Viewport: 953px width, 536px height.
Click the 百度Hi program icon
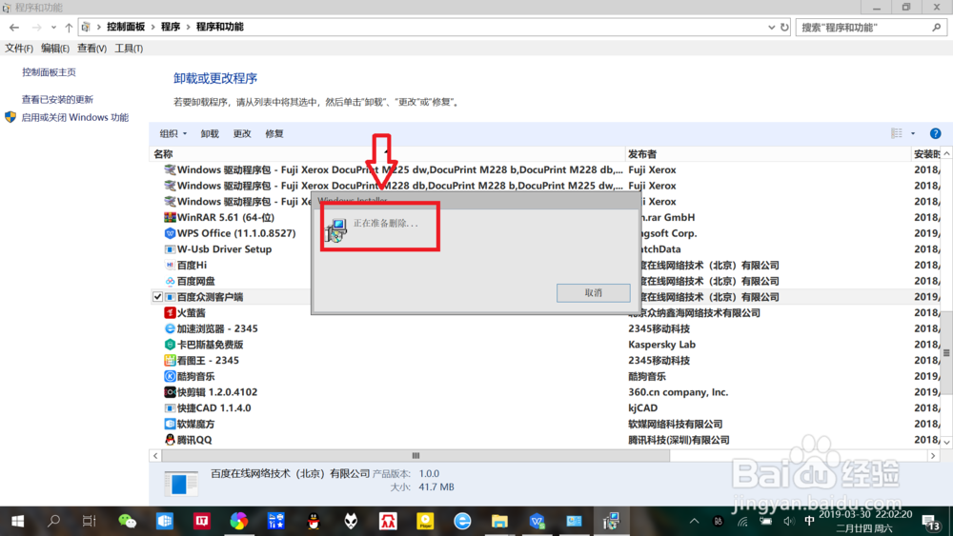(x=170, y=266)
